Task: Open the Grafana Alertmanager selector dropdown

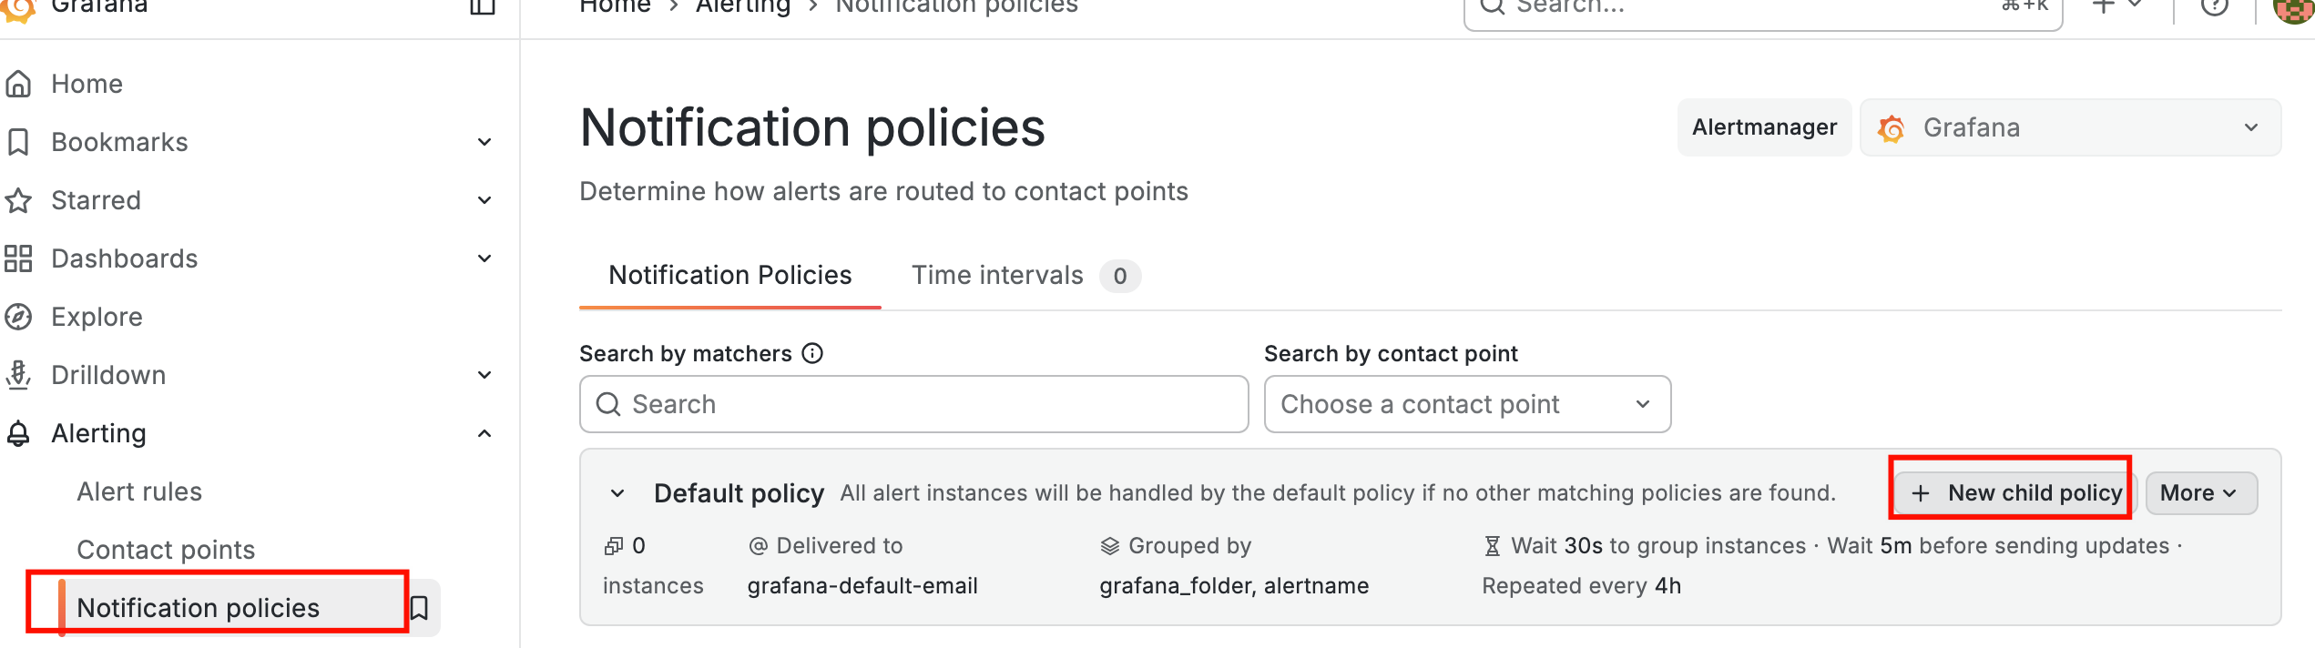Action: pos(2069,127)
